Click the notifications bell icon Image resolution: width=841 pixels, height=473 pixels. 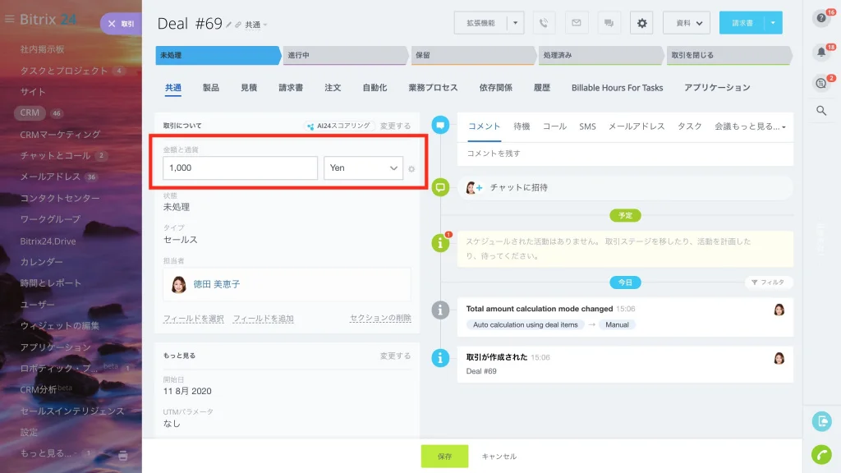(x=821, y=52)
